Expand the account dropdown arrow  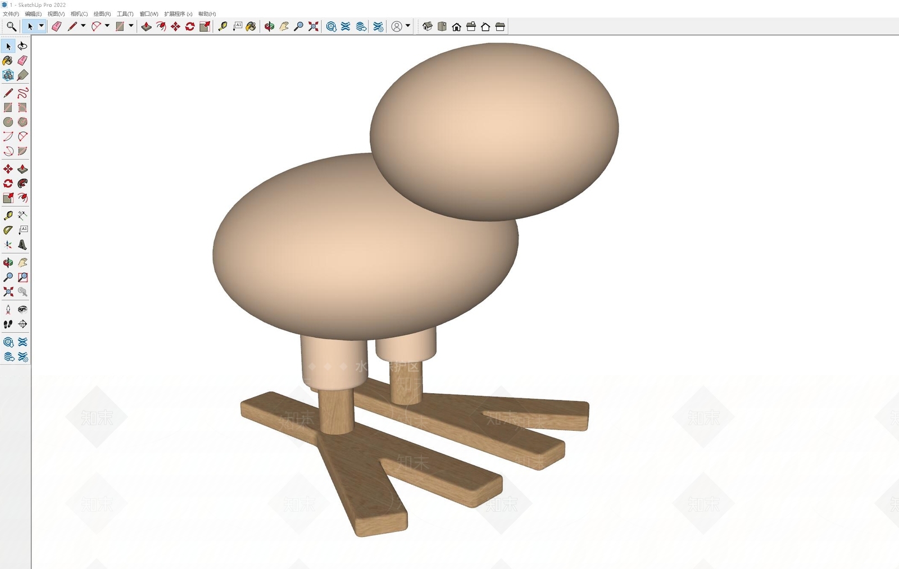pos(408,26)
